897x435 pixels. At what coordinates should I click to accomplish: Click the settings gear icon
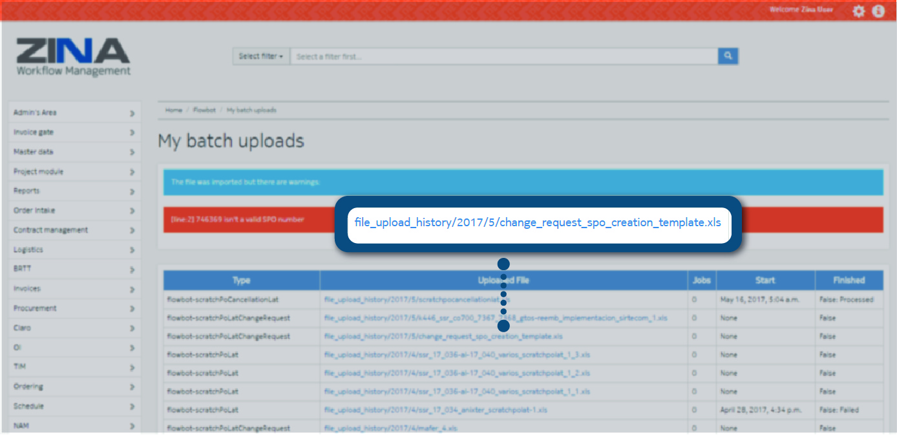click(x=858, y=11)
